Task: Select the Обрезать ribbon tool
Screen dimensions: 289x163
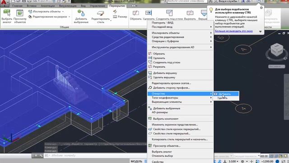Action: click(135, 15)
